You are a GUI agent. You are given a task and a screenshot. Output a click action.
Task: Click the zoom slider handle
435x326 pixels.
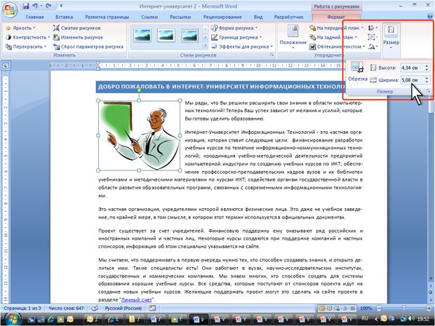(403, 308)
